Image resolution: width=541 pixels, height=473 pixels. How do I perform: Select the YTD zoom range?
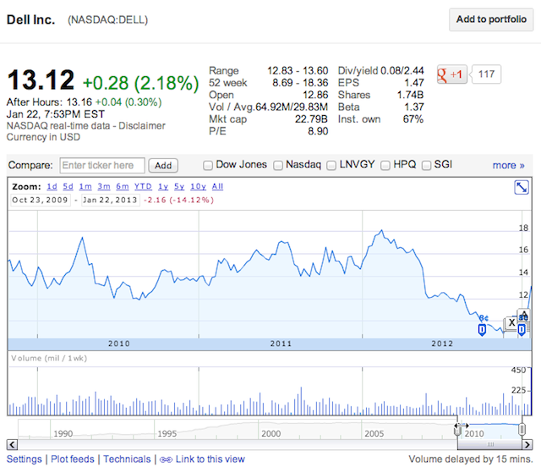click(143, 186)
